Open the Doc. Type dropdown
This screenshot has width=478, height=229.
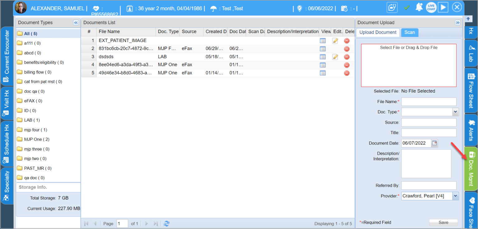point(456,112)
